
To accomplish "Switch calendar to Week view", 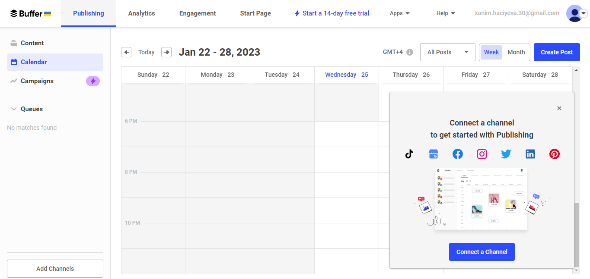I will tap(491, 52).
